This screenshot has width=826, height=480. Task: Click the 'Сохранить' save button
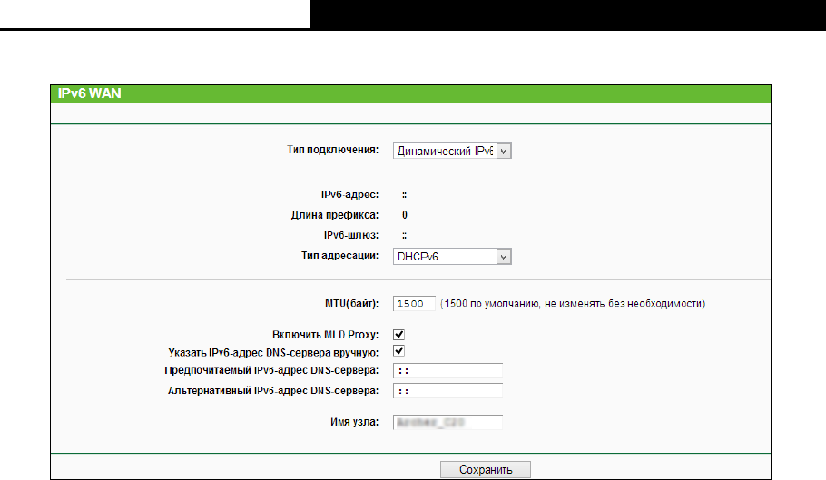486,469
